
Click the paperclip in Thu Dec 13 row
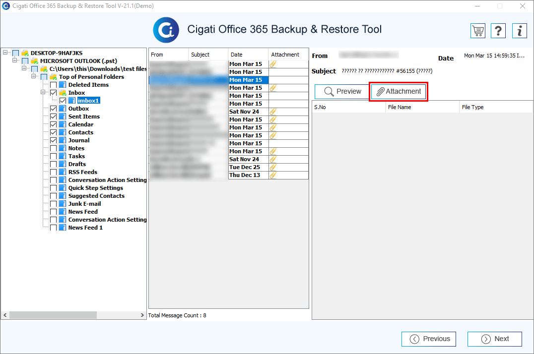click(x=273, y=176)
